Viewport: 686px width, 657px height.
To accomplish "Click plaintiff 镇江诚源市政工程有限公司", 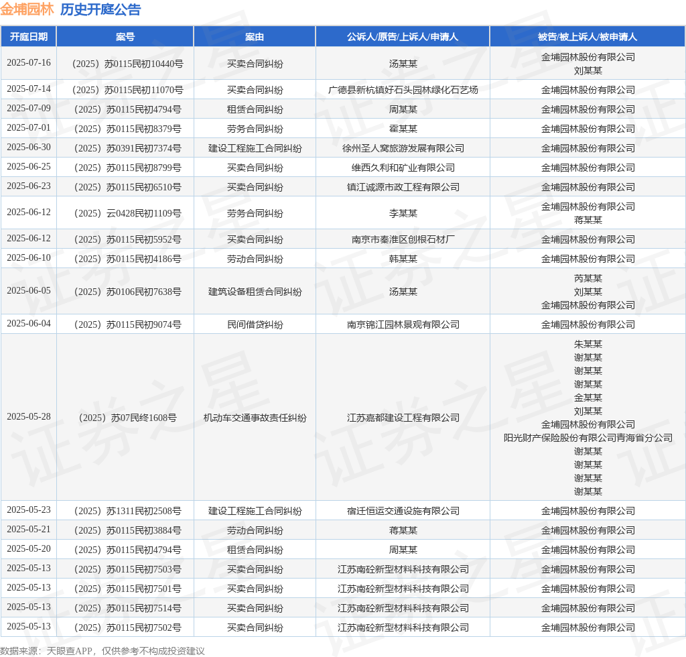I will click(x=403, y=187).
